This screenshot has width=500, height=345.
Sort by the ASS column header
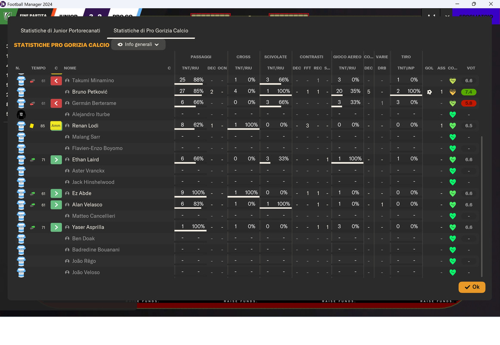[441, 68]
